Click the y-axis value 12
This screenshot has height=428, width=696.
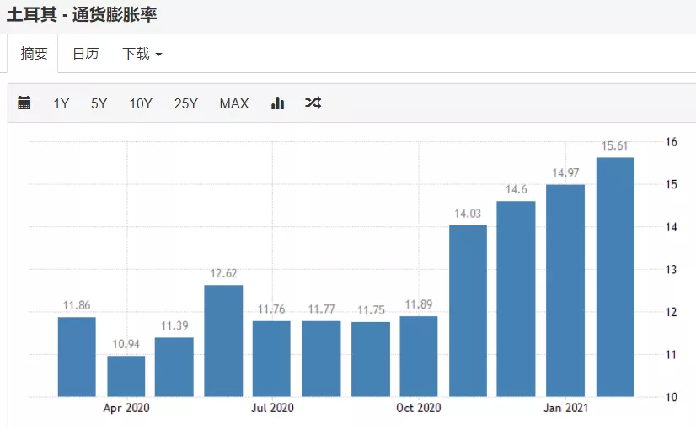(x=671, y=312)
